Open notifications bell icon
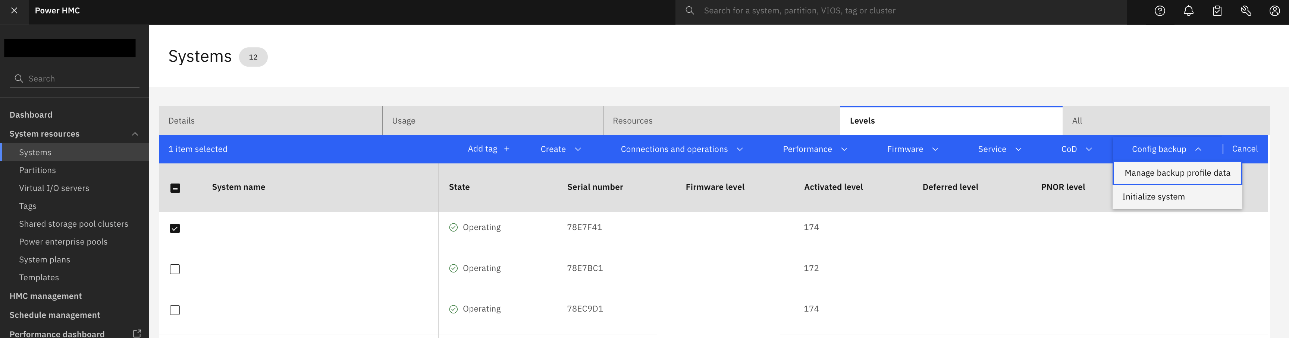1289x338 pixels. coord(1188,11)
